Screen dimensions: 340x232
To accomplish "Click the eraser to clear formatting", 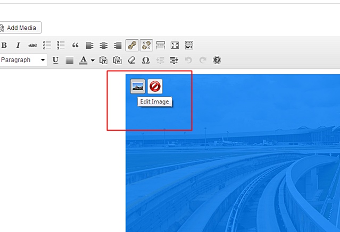I will 131,60.
